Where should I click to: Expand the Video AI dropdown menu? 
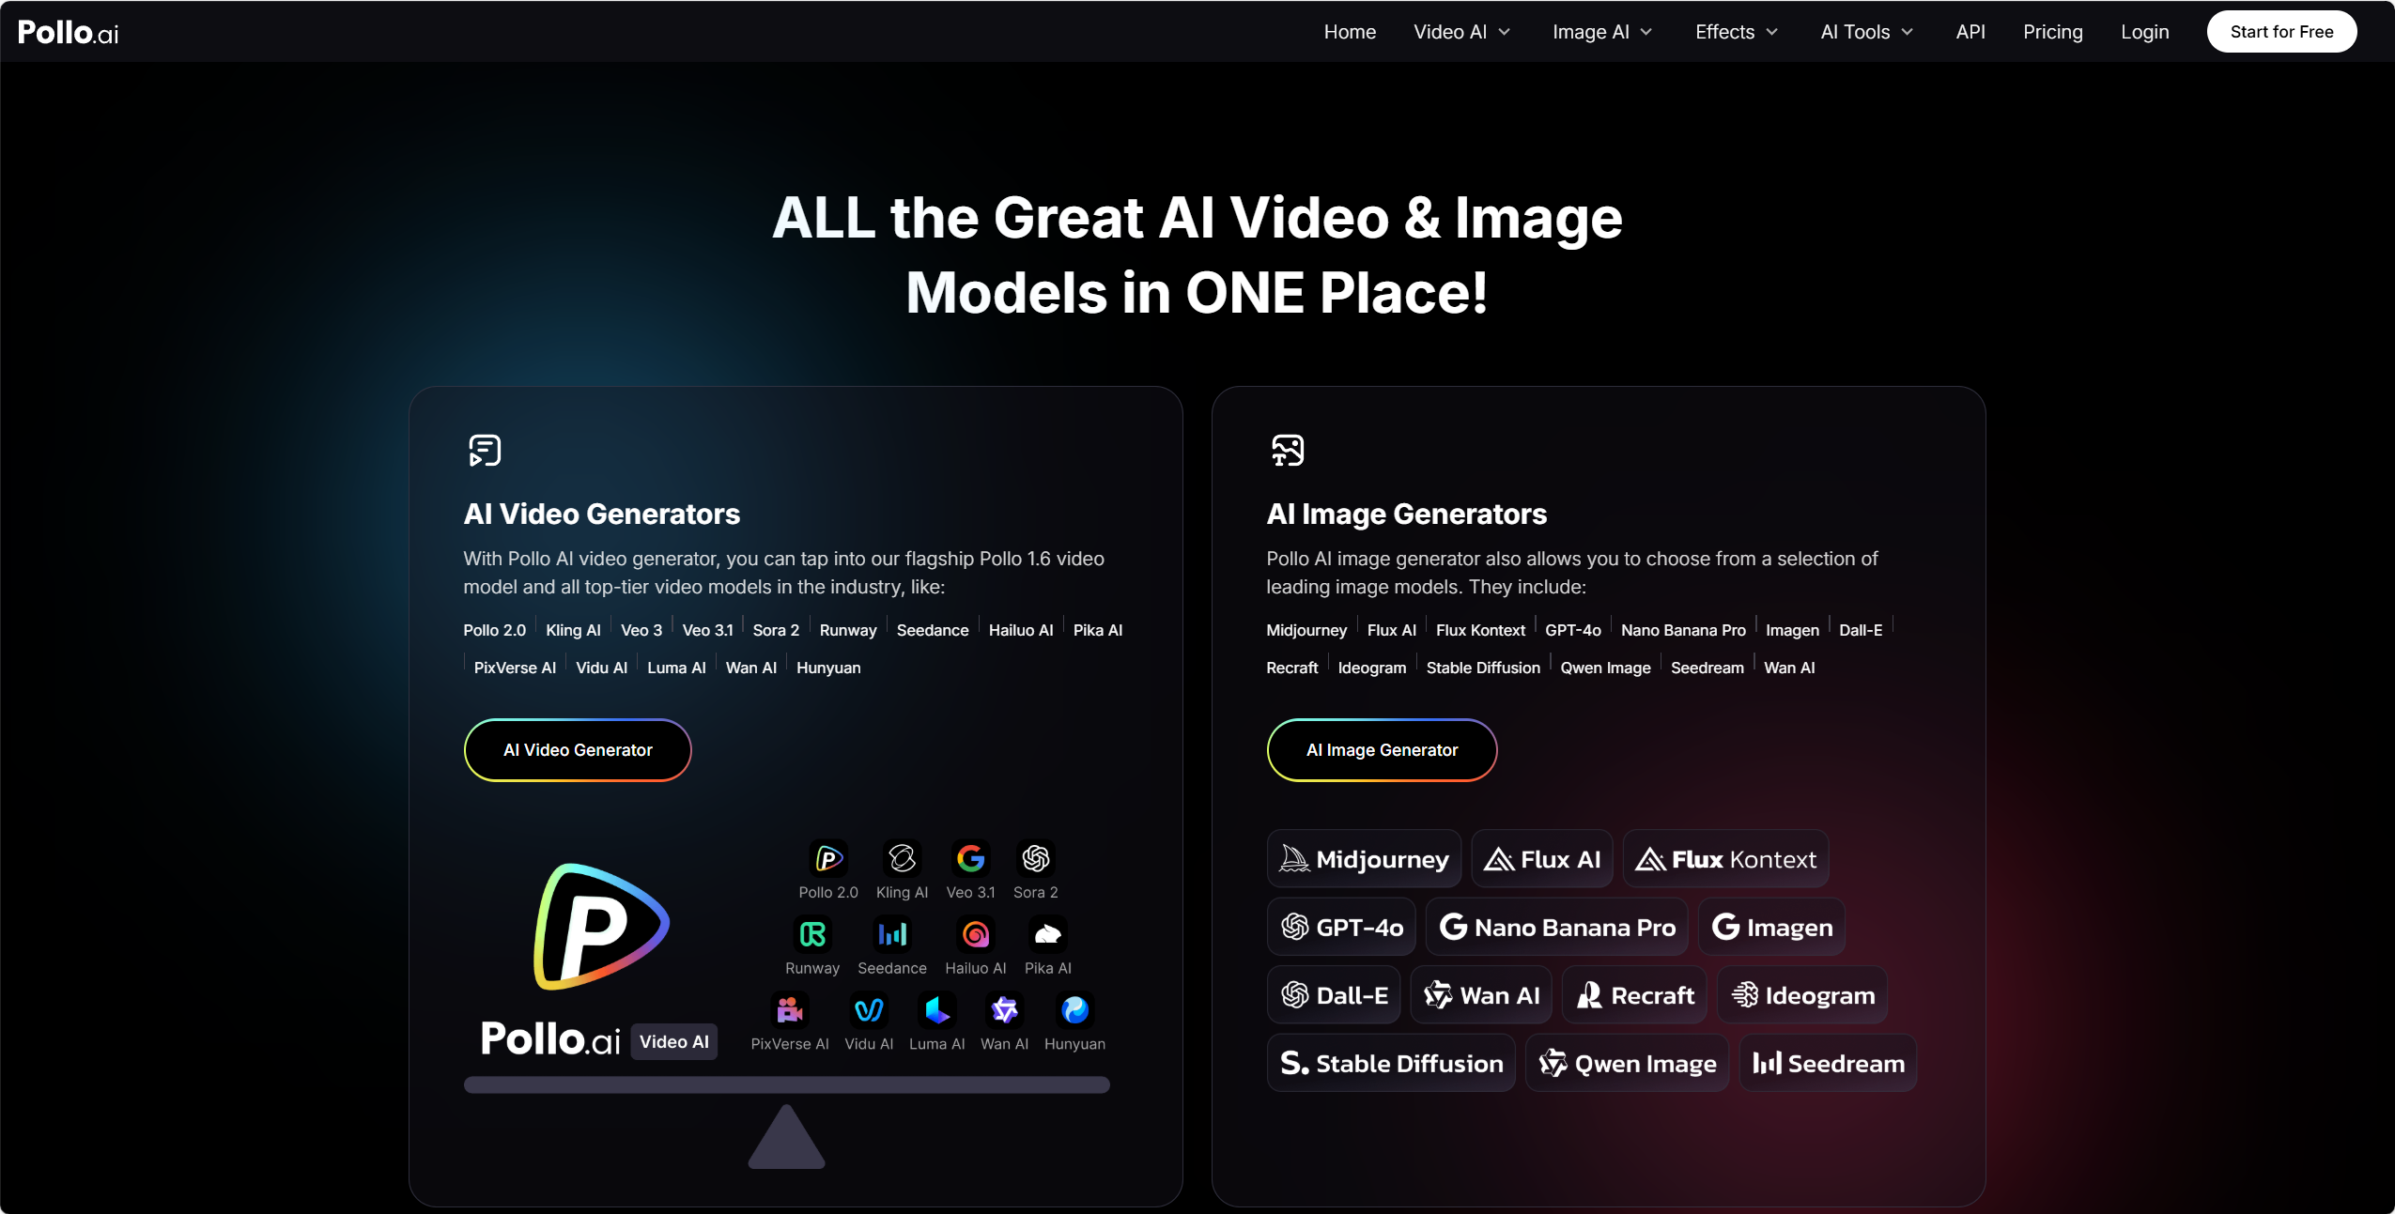(1462, 32)
